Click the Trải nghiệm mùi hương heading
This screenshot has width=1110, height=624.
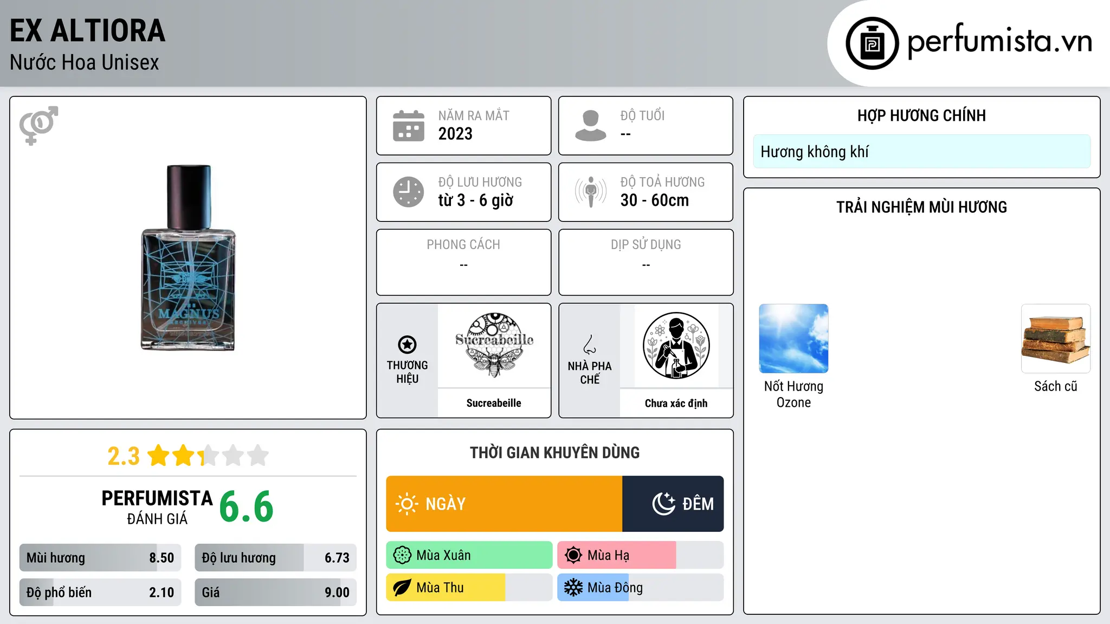coord(921,207)
